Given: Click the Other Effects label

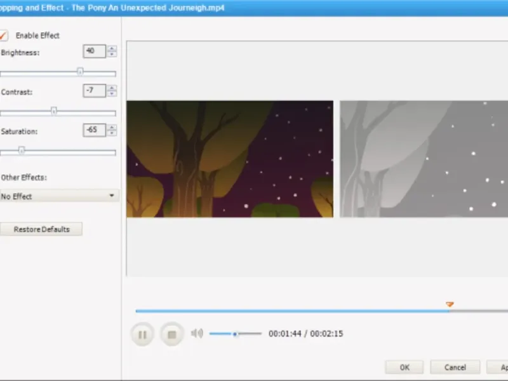Looking at the screenshot, I should point(24,178).
